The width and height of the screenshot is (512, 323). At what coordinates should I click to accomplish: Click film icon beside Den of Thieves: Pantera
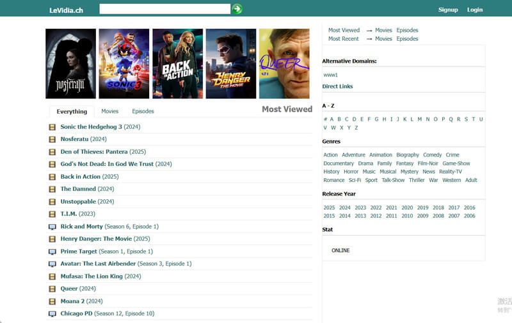click(x=52, y=152)
